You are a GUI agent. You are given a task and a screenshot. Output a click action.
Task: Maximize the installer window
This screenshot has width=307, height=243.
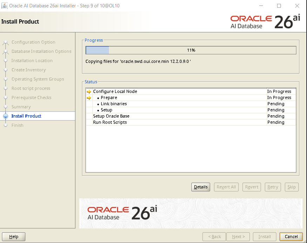coord(279,6)
